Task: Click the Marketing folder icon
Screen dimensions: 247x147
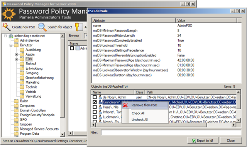Action: [22, 82]
